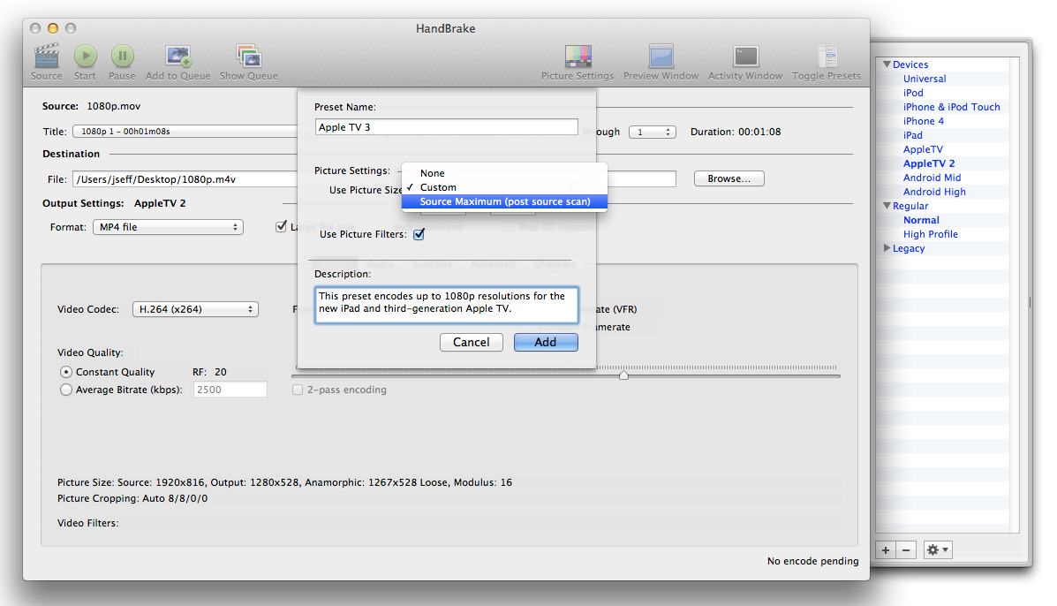
Task: Expand the Legacy preset group
Action: (887, 249)
